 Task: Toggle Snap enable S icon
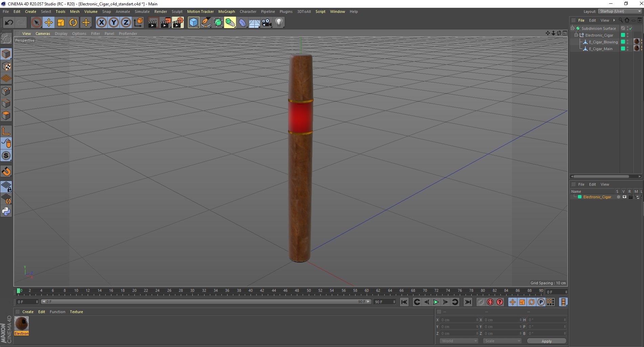(x=6, y=156)
